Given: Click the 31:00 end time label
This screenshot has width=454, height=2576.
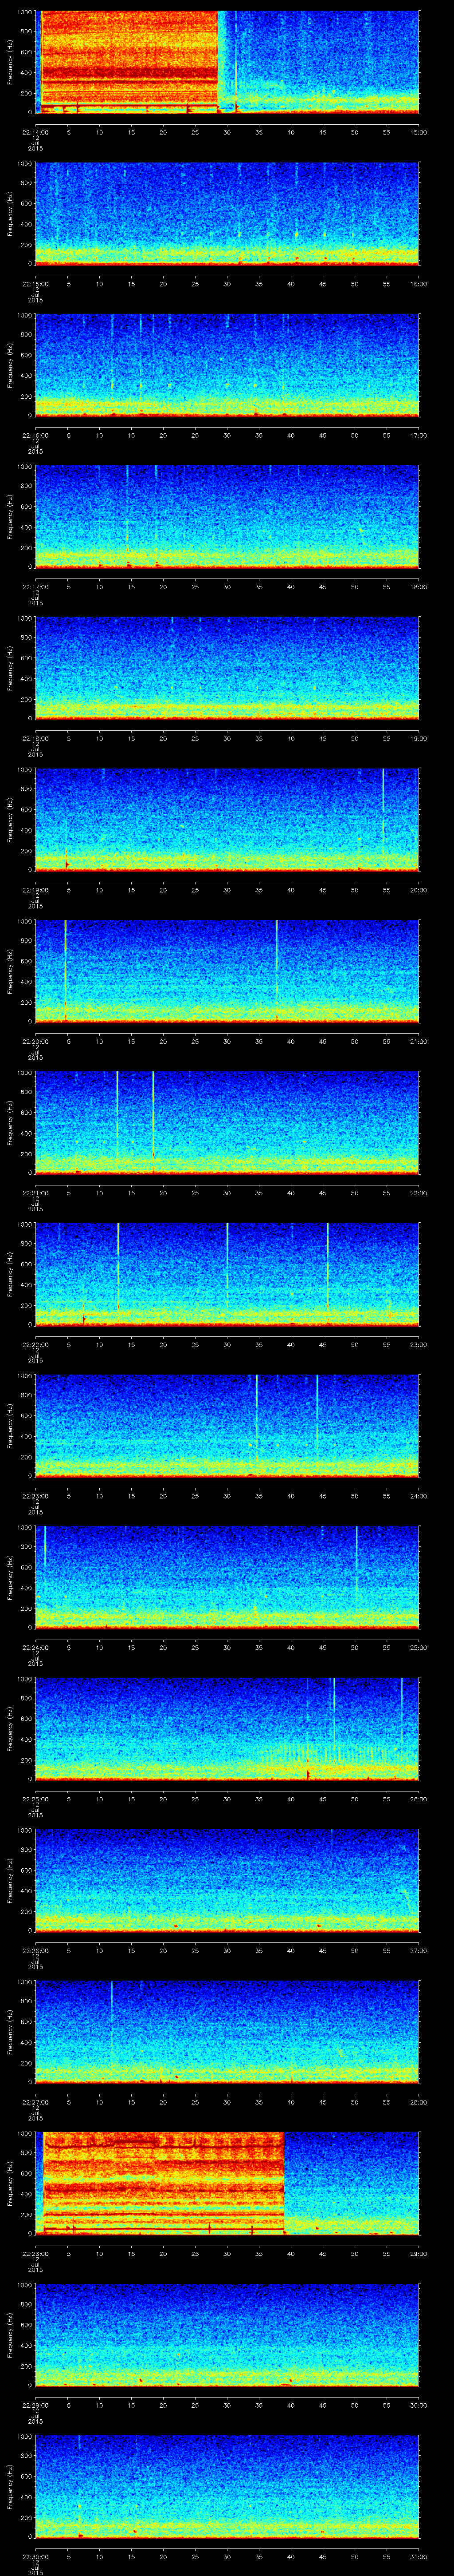Looking at the screenshot, I should click(418, 2556).
